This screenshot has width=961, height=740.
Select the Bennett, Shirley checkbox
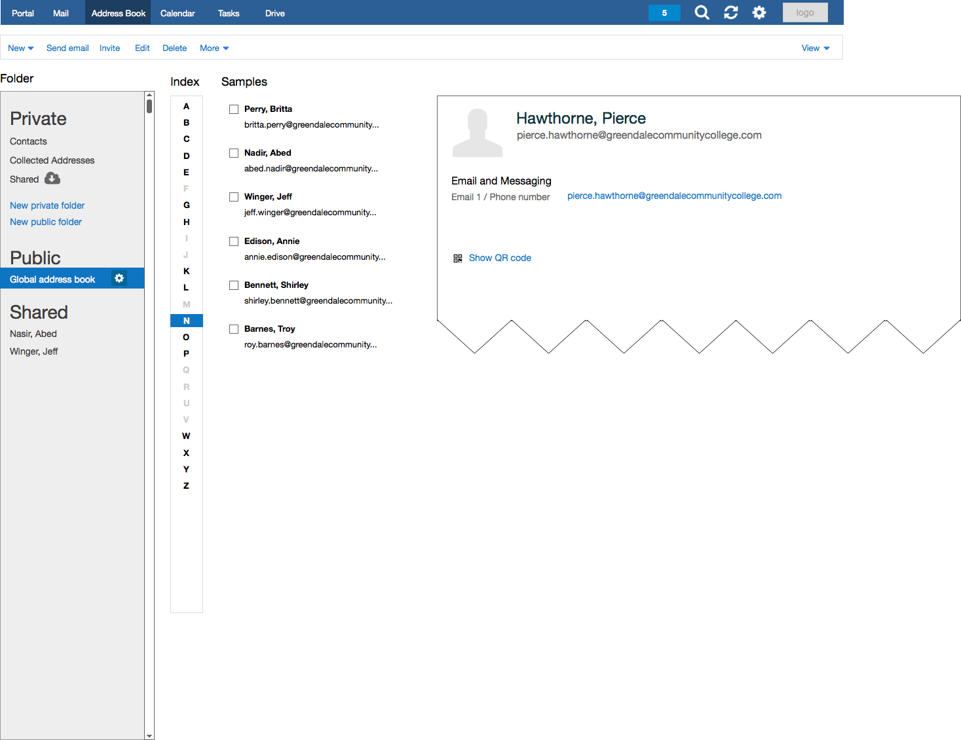pos(234,285)
